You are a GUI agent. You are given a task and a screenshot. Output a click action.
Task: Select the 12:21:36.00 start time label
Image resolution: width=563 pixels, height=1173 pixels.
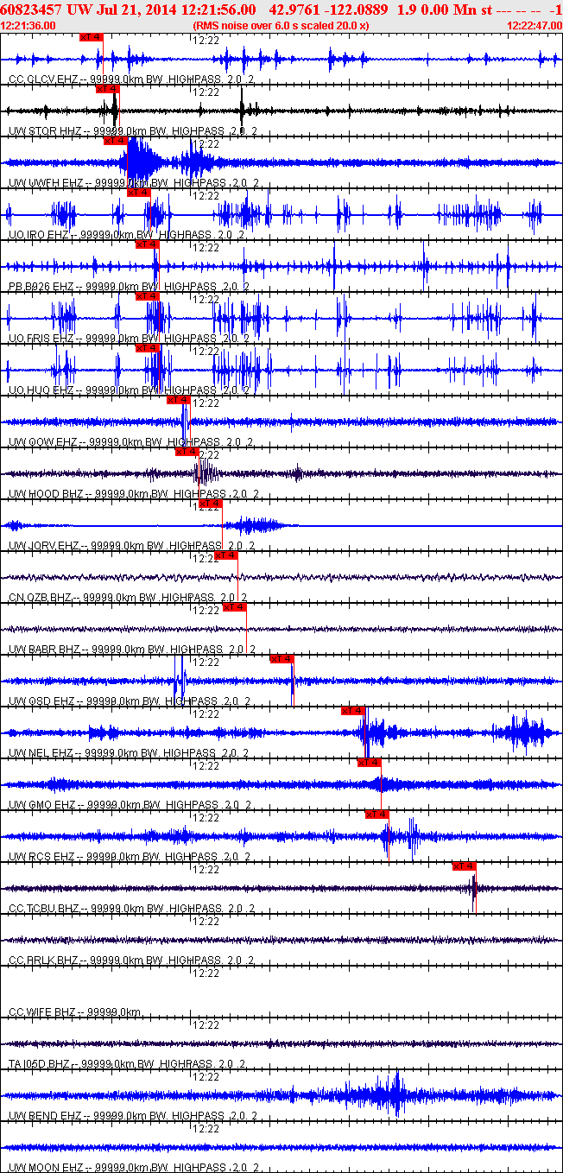pos(28,26)
